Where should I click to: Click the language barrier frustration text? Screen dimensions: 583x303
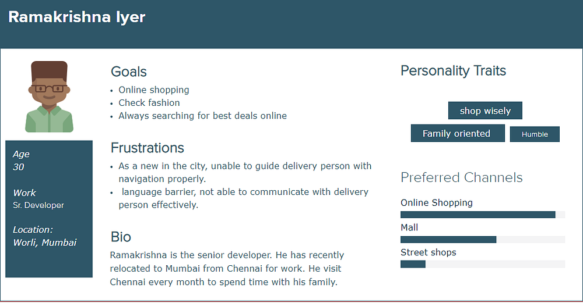pyautogui.click(x=244, y=198)
